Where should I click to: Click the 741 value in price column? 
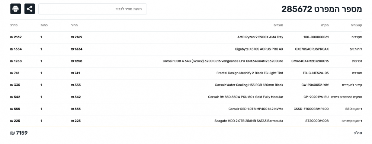[x=76, y=73]
